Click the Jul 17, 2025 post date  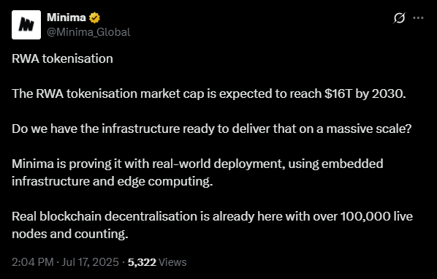coord(91,262)
